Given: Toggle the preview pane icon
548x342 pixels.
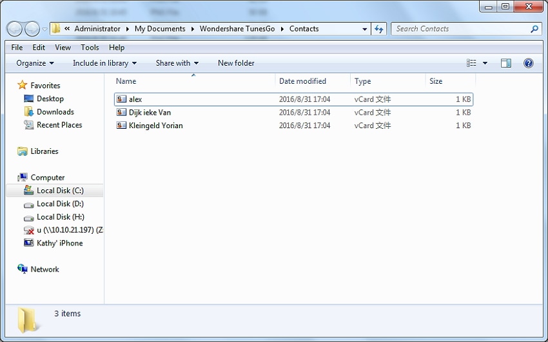Looking at the screenshot, I should tap(505, 63).
